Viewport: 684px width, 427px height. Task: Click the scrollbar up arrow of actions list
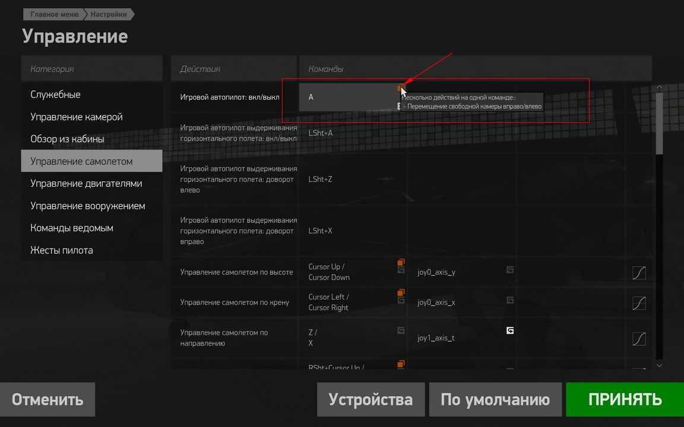pyautogui.click(x=659, y=88)
